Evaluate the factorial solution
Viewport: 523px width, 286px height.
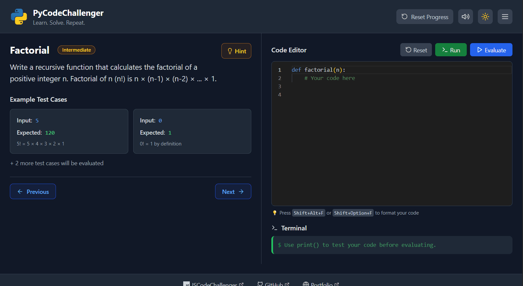click(491, 50)
